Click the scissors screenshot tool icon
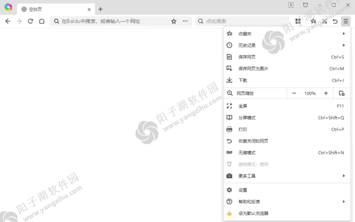Screen dimensions: 355x222 324,21
